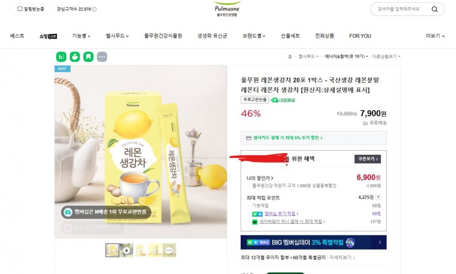Click the search magnifier icon
The width and height of the screenshot is (456, 274).
coord(434,9)
